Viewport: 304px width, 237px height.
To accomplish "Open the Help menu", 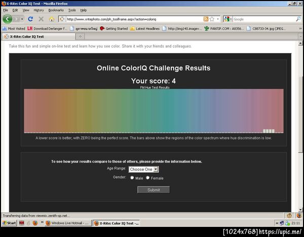I will click(x=84, y=10).
